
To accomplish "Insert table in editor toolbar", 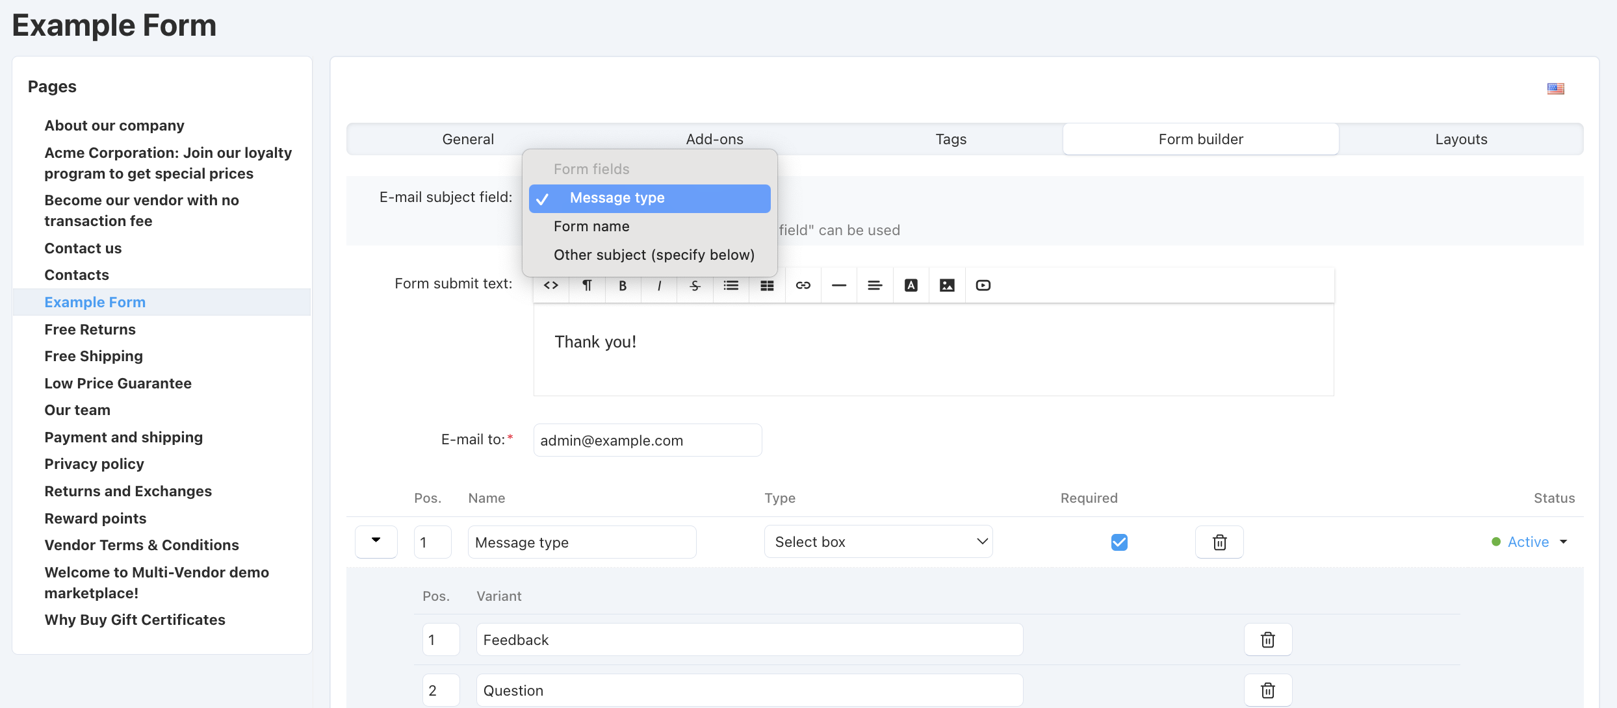I will pyautogui.click(x=767, y=285).
